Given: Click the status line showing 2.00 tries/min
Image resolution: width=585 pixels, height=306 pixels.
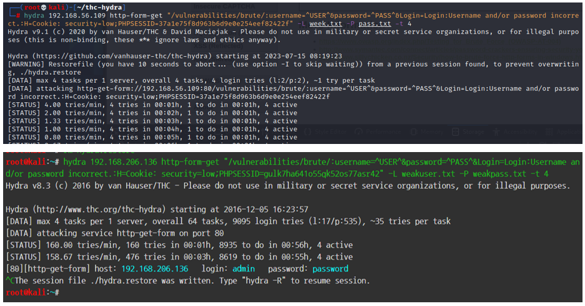Looking at the screenshot, I should (x=152, y=113).
